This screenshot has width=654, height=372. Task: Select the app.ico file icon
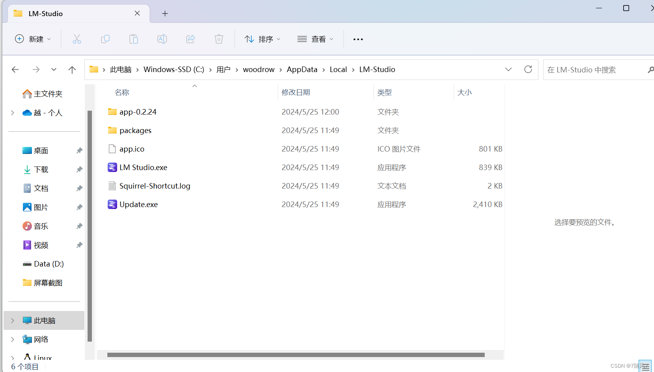point(112,149)
